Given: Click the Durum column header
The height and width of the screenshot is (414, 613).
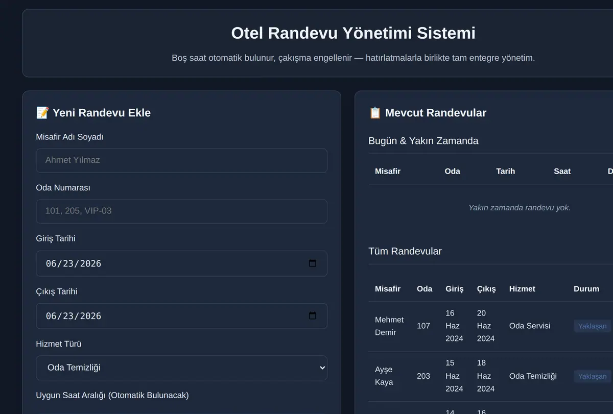Looking at the screenshot, I should (586, 289).
